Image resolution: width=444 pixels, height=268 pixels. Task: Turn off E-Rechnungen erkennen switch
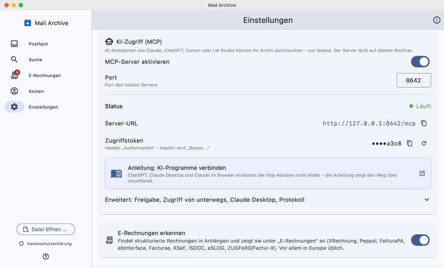pyautogui.click(x=420, y=240)
